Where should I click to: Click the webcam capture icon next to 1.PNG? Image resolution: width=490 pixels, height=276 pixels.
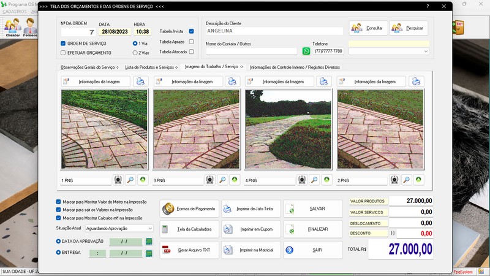(118, 180)
